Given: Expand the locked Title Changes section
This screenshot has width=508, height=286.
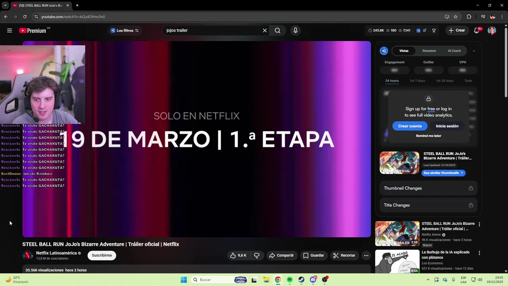Looking at the screenshot, I should tap(428, 205).
